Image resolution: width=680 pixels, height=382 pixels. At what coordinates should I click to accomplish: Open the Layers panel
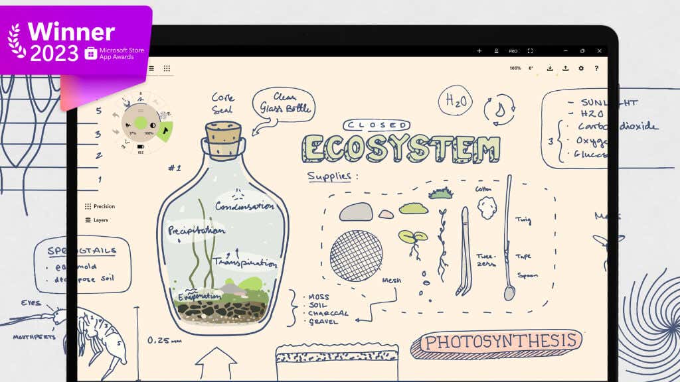pos(97,220)
